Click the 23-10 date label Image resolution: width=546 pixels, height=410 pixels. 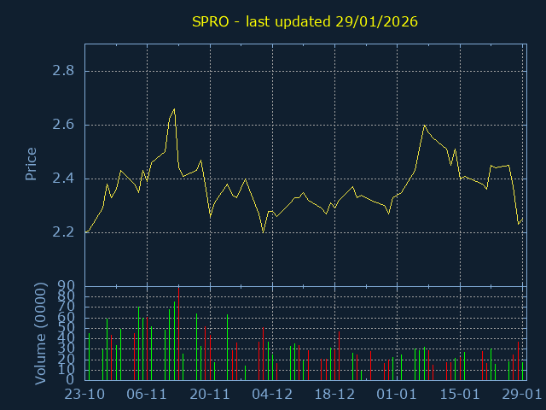pyautogui.click(x=84, y=395)
